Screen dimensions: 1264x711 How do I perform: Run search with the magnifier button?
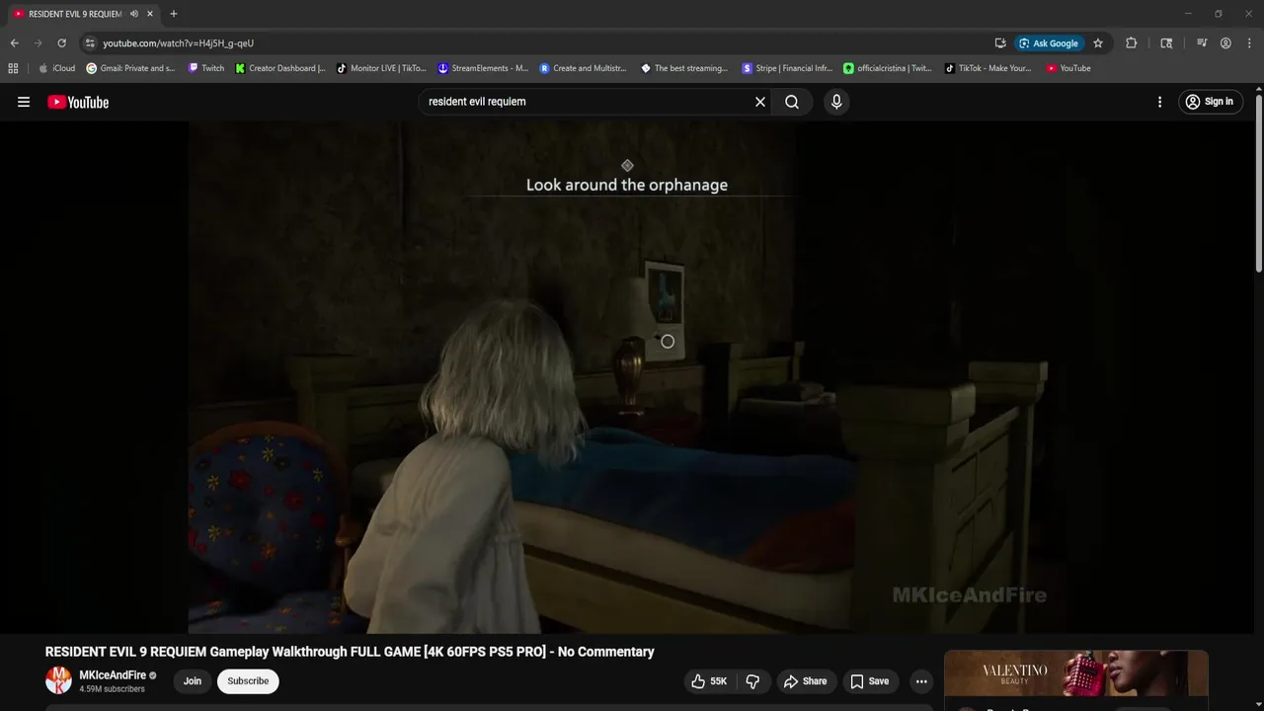click(792, 102)
